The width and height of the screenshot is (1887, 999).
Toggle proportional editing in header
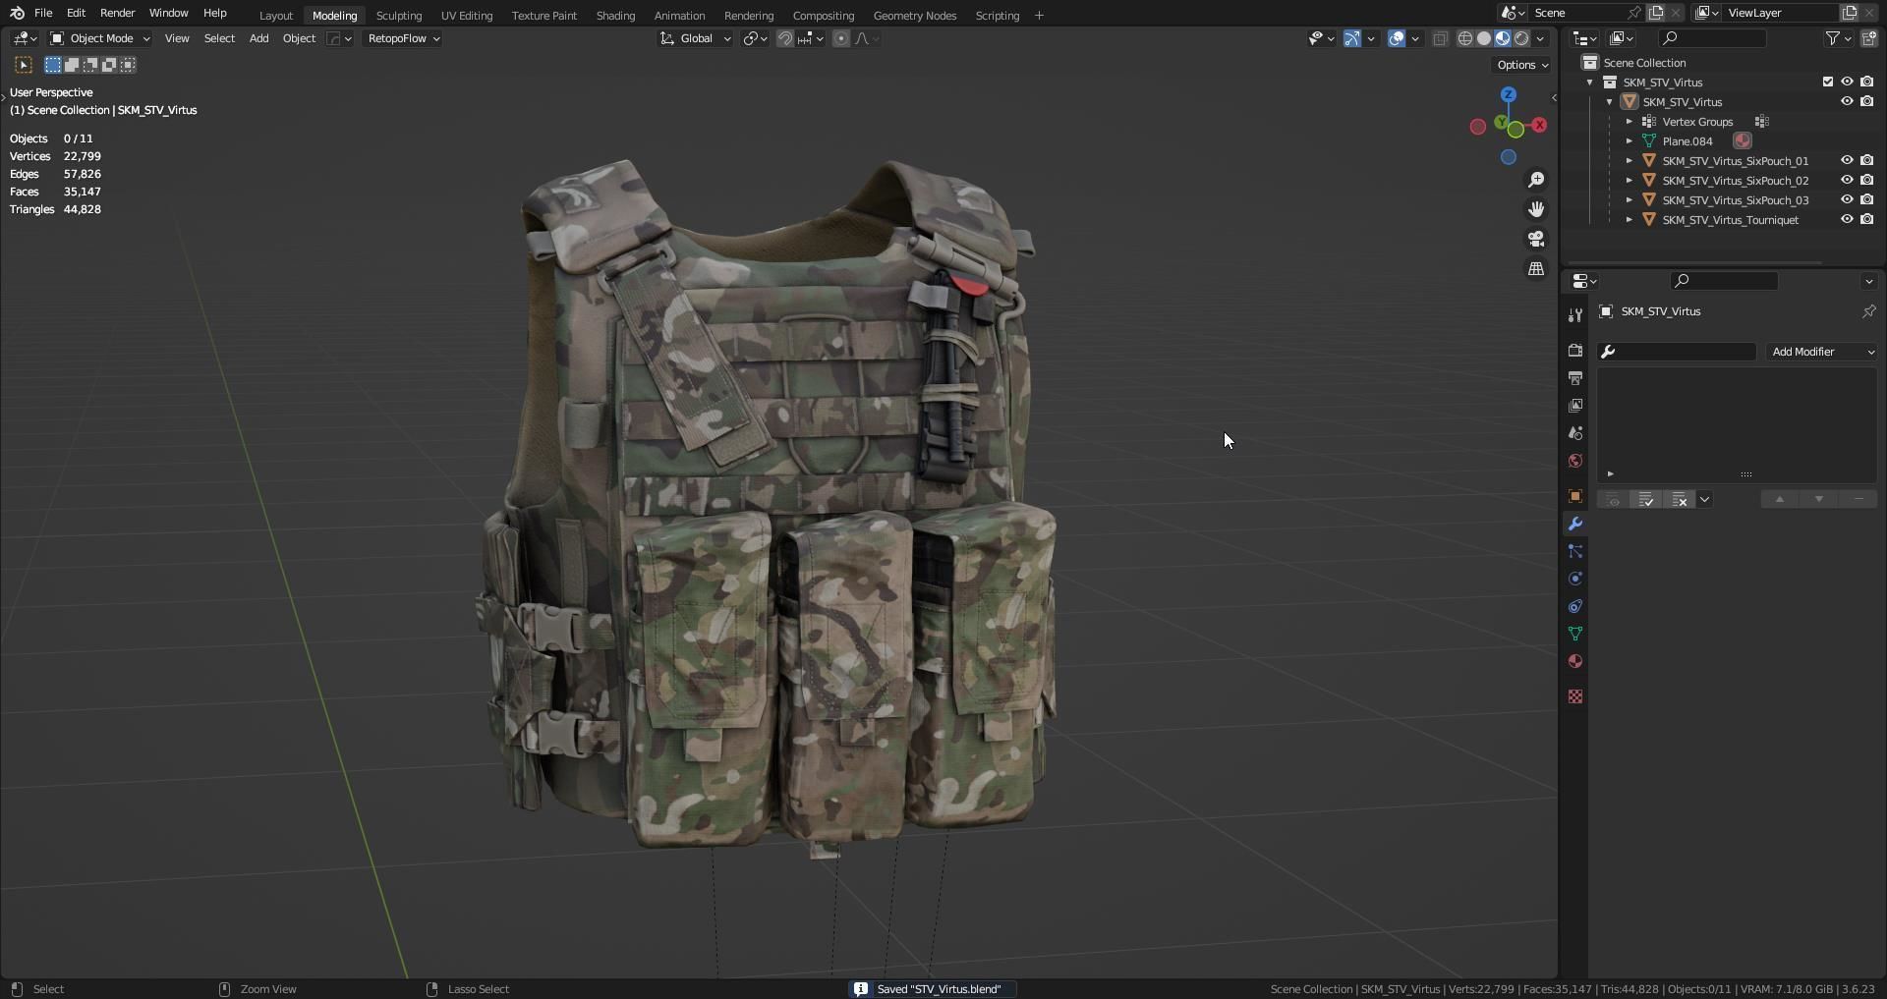pos(841,38)
